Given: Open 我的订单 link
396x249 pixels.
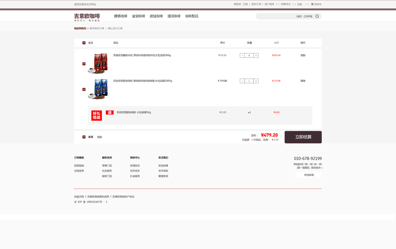Looking at the screenshot, I should tap(256, 4).
